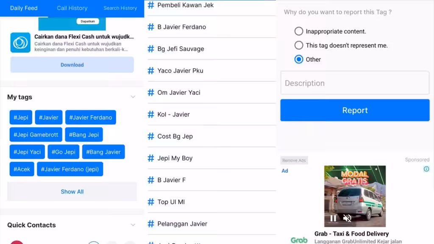The width and height of the screenshot is (434, 244).
Task: Click the hash icon beside Kol - Javier
Action: tap(150, 114)
